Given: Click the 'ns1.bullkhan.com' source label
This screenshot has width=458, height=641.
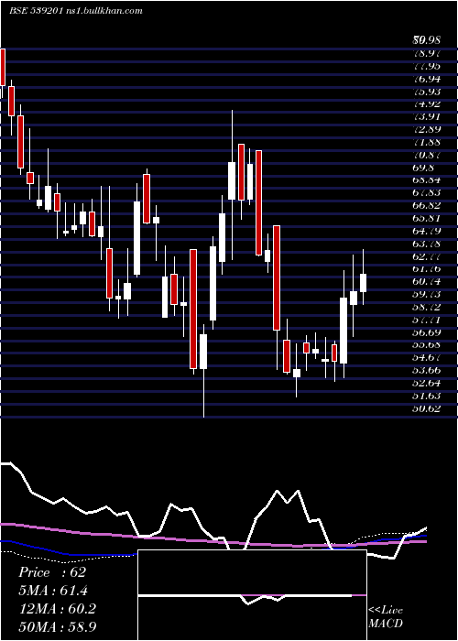Looking at the screenshot, I should 104,11.
